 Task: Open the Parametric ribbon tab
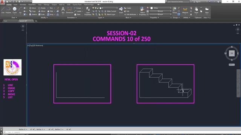[x=32, y=4]
